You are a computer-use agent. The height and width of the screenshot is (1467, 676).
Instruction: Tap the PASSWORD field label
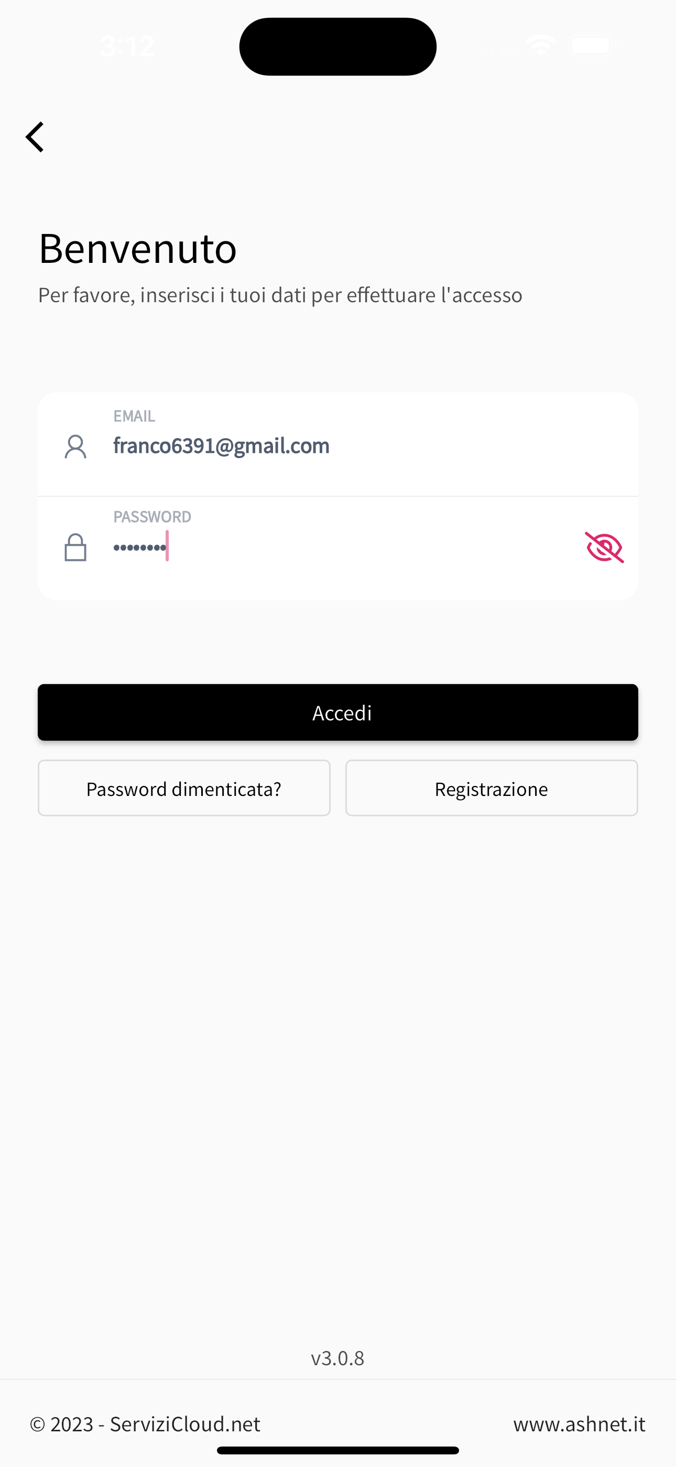coord(152,516)
